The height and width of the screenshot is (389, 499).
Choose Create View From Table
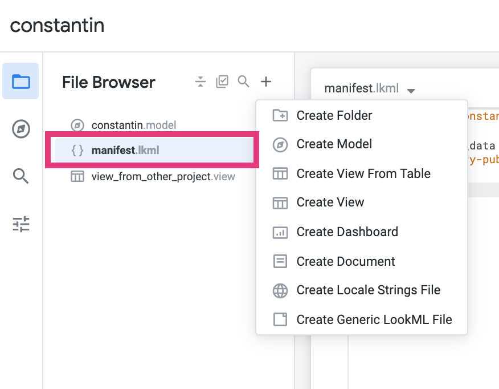click(362, 173)
